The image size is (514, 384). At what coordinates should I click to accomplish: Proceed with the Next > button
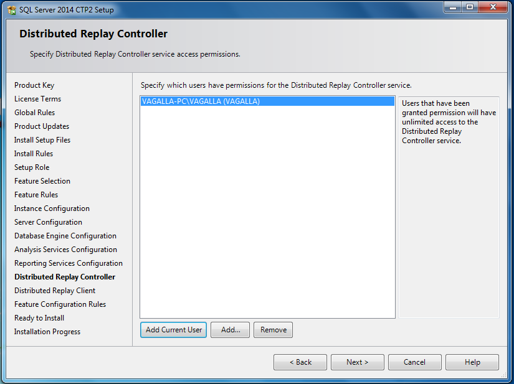(358, 362)
